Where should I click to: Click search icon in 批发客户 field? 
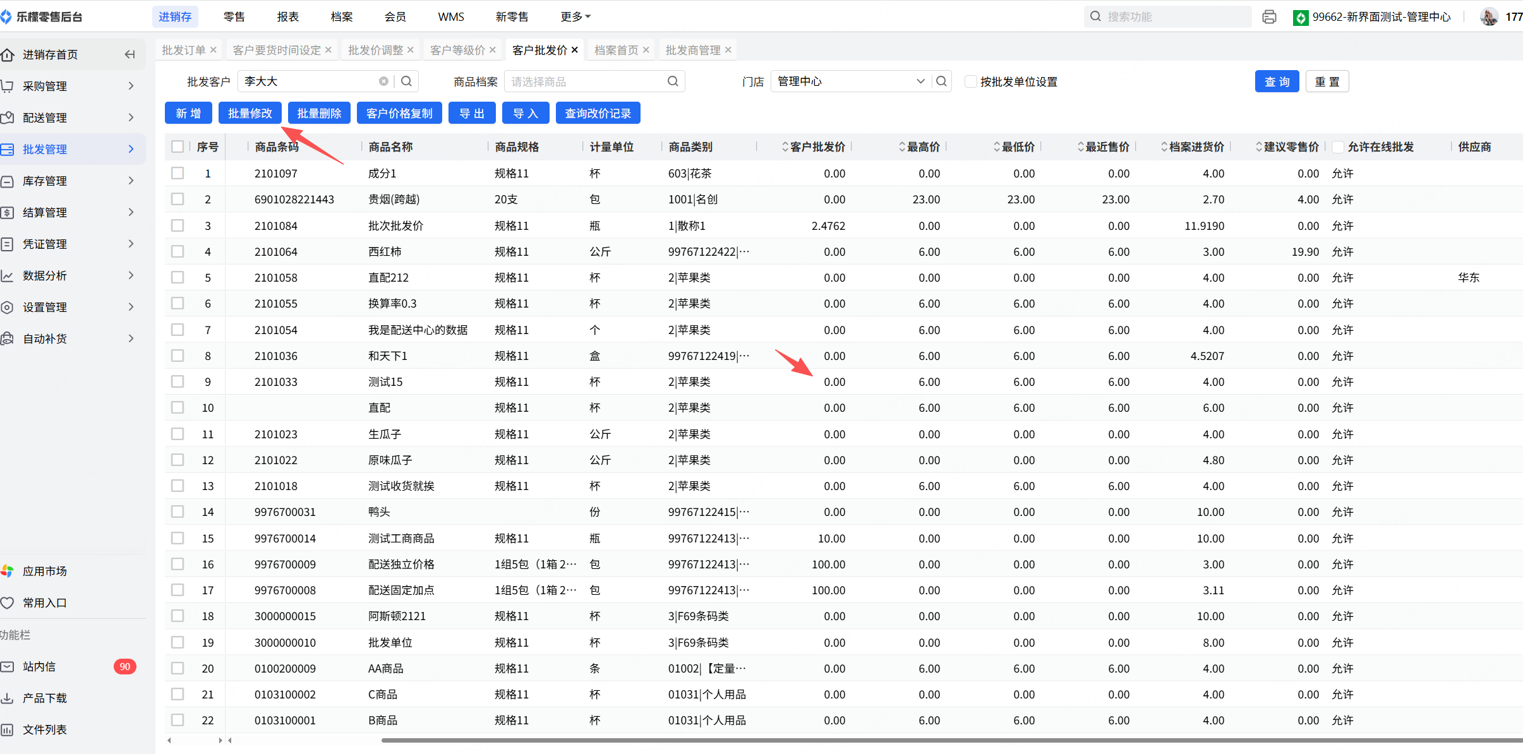coord(407,81)
